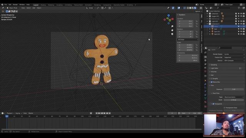
Task: Click the timeline play button
Action: pos(104,113)
